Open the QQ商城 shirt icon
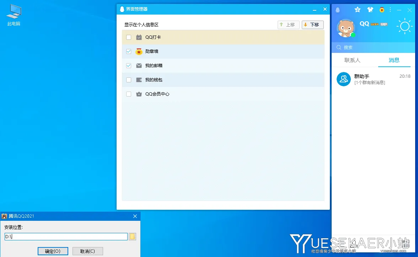This screenshot has height=257, width=418. tap(370, 10)
